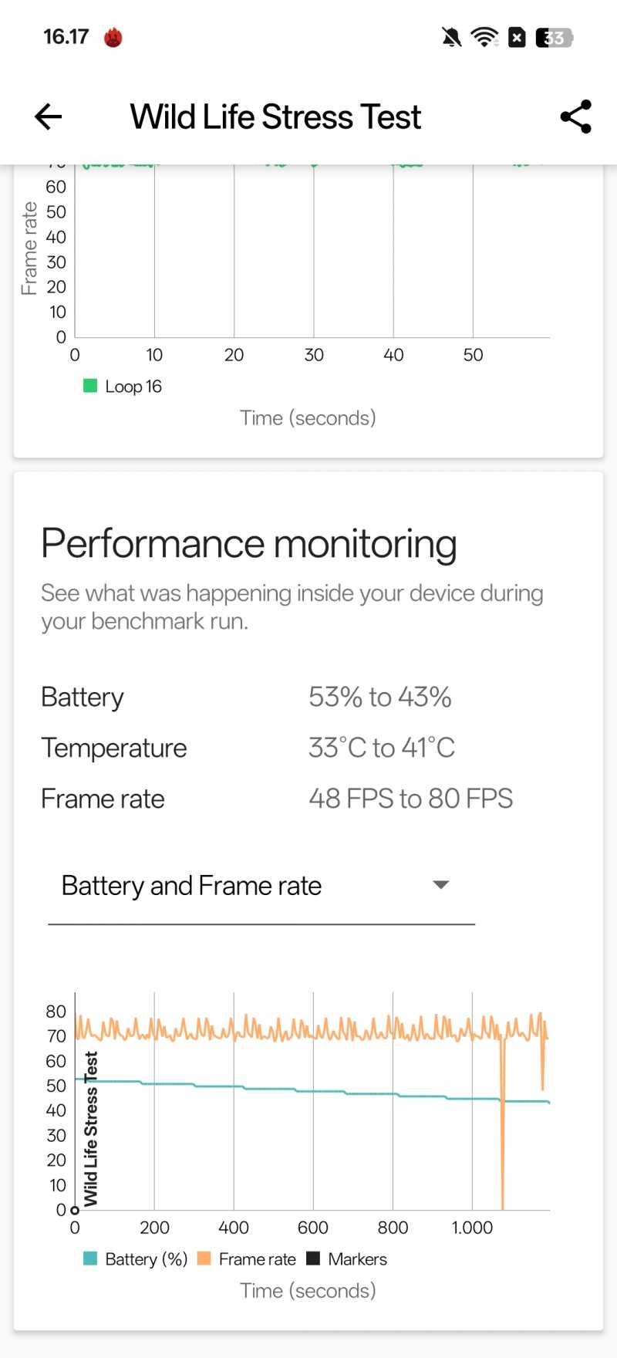Tap the Performance monitoring heading

(249, 544)
